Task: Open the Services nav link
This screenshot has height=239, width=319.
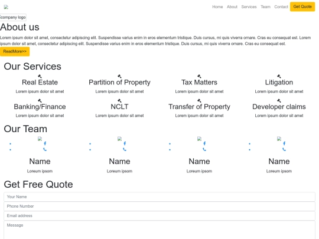Action: click(x=249, y=7)
